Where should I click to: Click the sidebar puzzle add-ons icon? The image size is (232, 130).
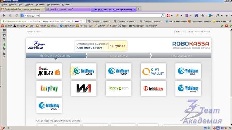pos(4,49)
